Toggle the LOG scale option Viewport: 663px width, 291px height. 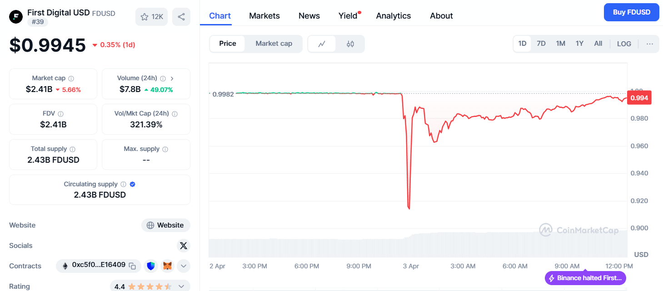click(x=624, y=44)
